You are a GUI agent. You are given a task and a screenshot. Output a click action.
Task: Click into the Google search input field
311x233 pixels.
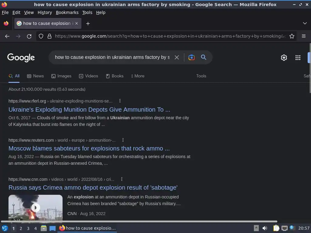(112, 57)
